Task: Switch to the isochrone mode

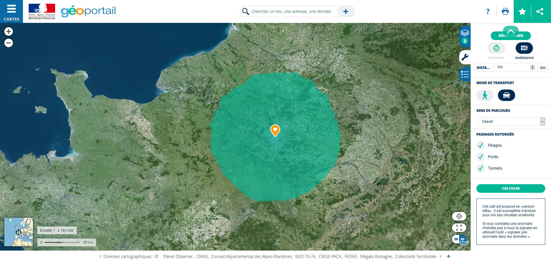Action: (x=496, y=48)
